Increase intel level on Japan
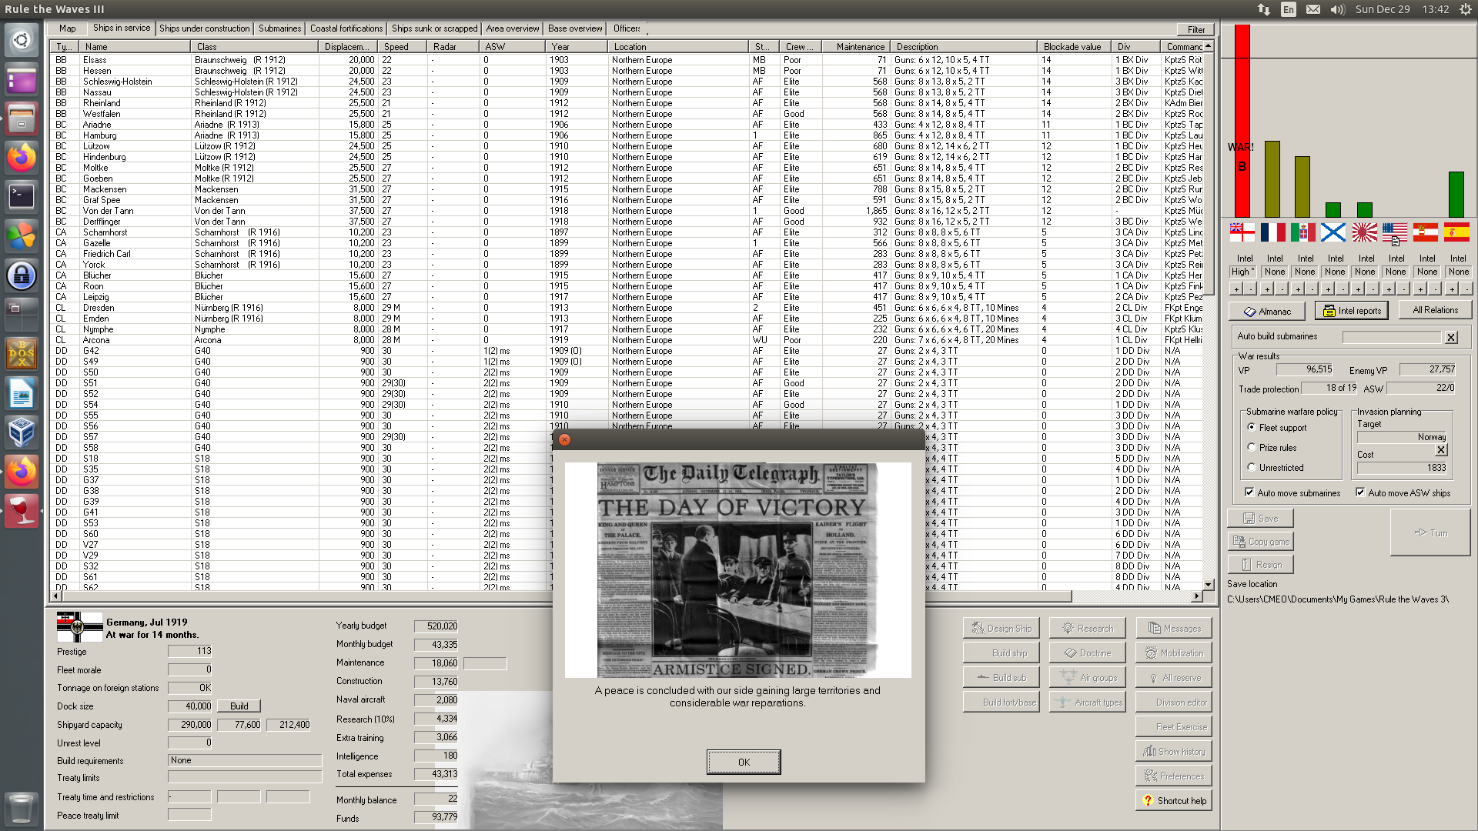Viewport: 1478px width, 831px height. point(1359,289)
